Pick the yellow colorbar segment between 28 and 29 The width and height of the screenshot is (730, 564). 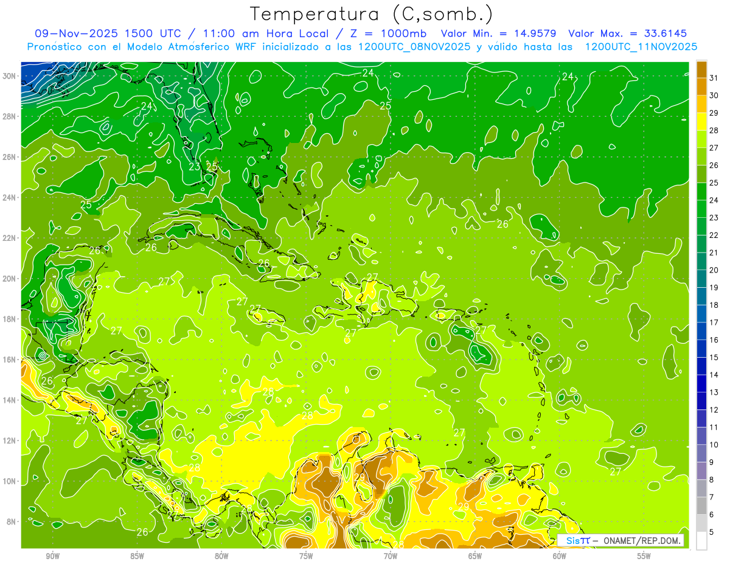[702, 122]
